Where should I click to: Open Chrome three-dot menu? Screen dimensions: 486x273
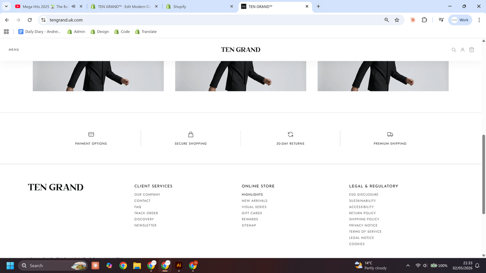tap(479, 20)
